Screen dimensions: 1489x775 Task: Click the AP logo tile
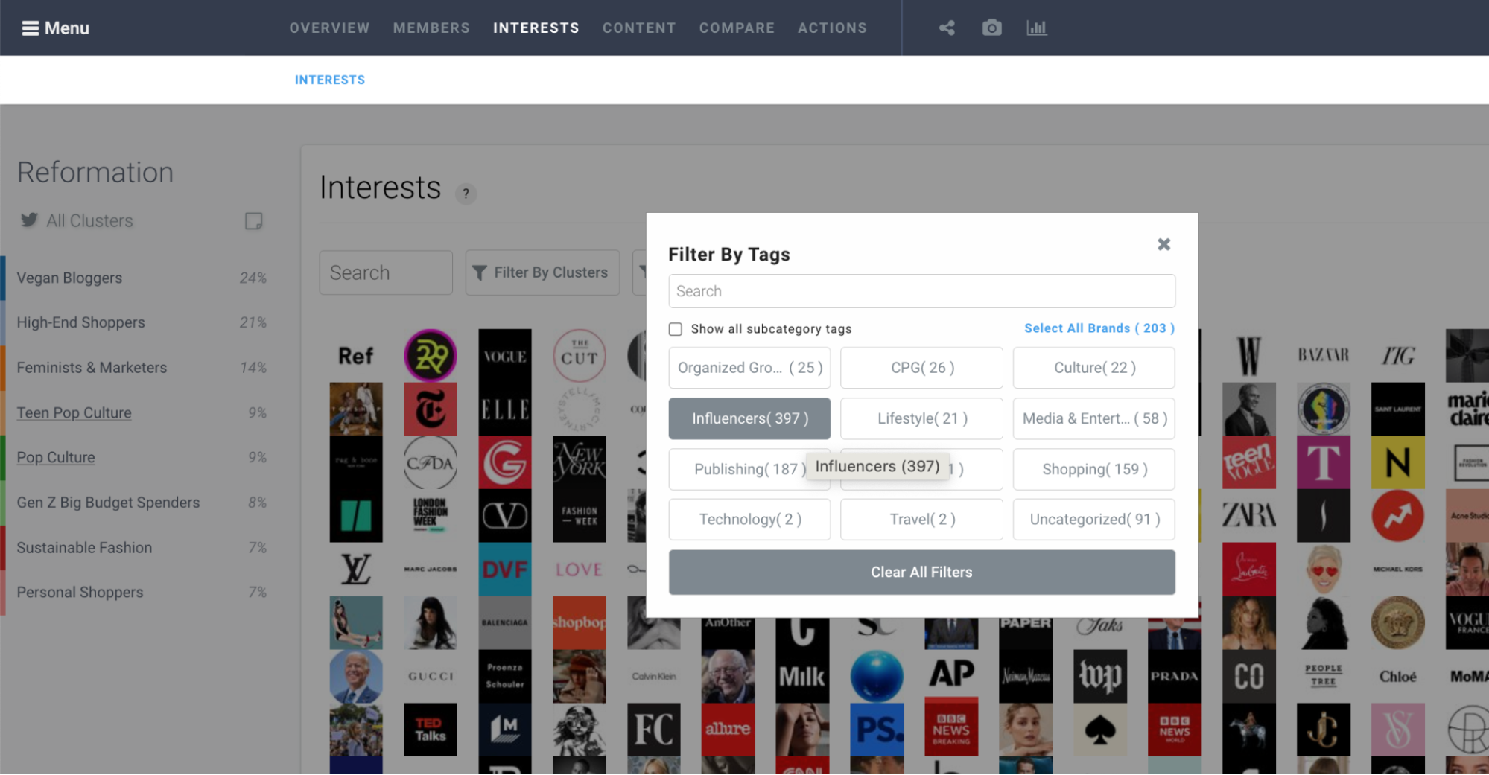(951, 676)
